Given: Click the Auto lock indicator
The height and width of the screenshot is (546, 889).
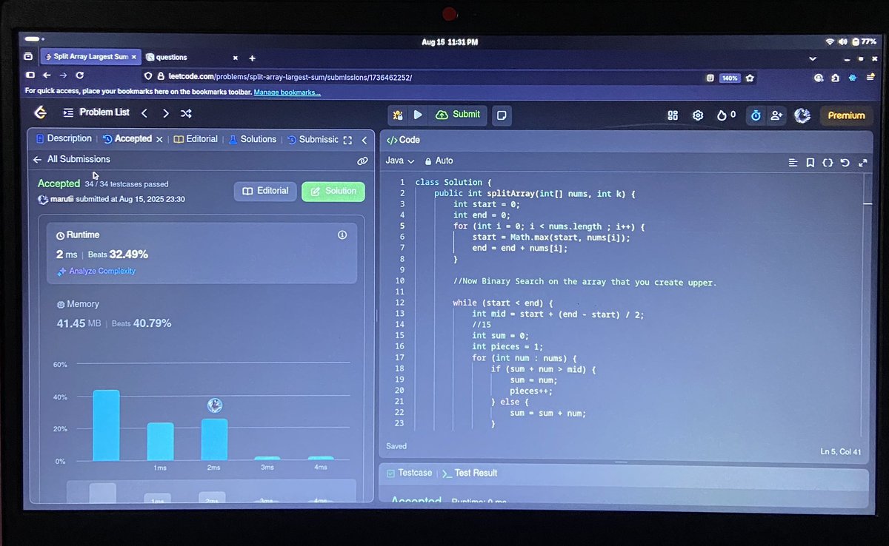Looking at the screenshot, I should 439,161.
